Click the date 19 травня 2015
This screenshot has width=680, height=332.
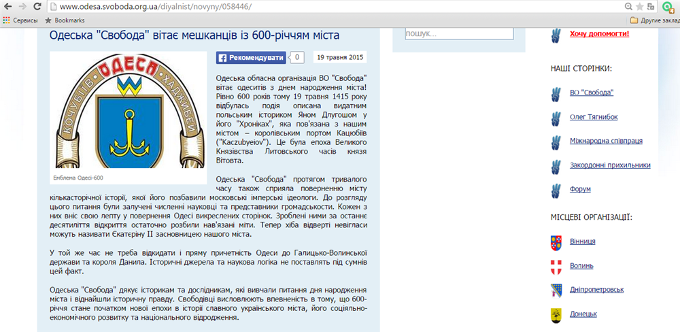(340, 57)
